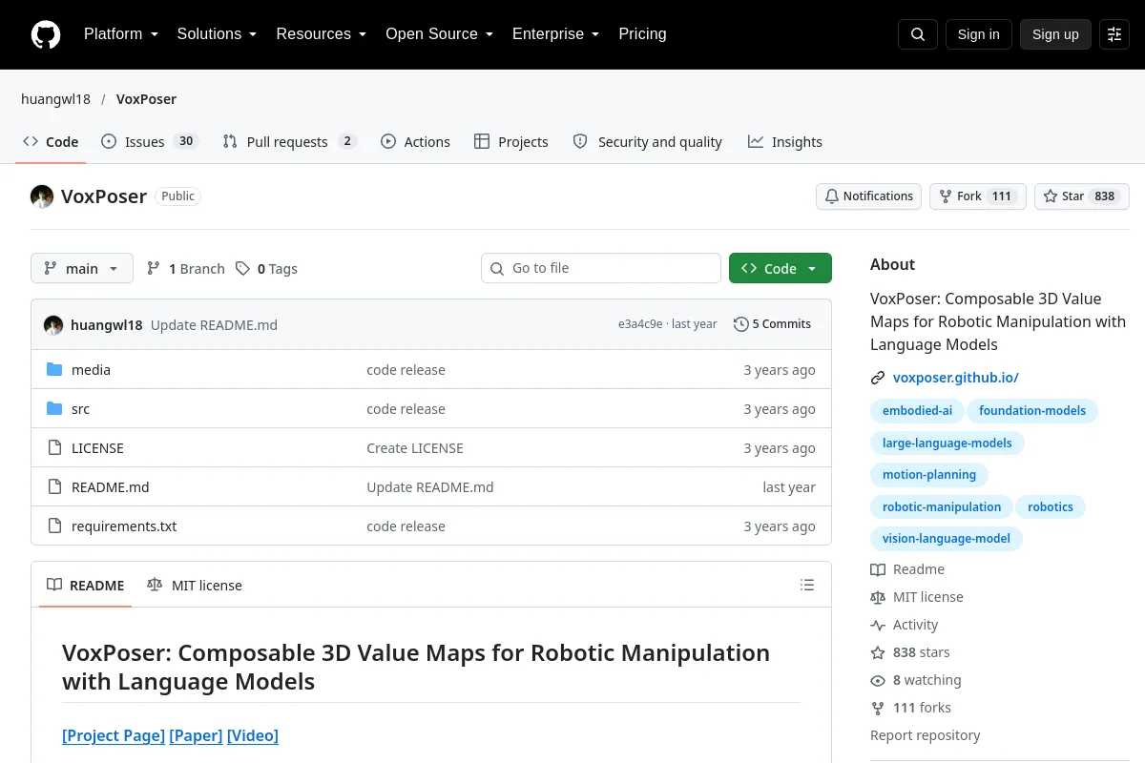Viewport: 1145px width, 763px height.
Task: Open the README outline list icon
Action: click(807, 585)
